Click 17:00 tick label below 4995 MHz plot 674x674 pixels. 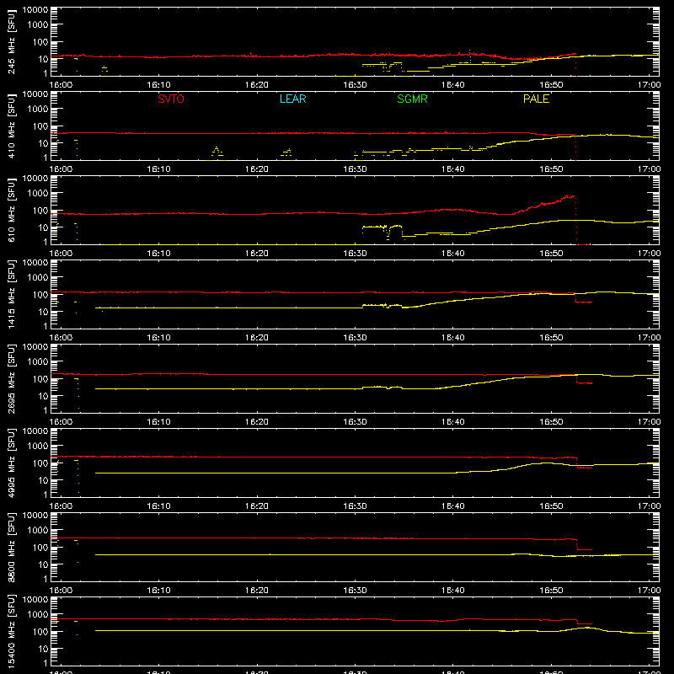click(649, 506)
